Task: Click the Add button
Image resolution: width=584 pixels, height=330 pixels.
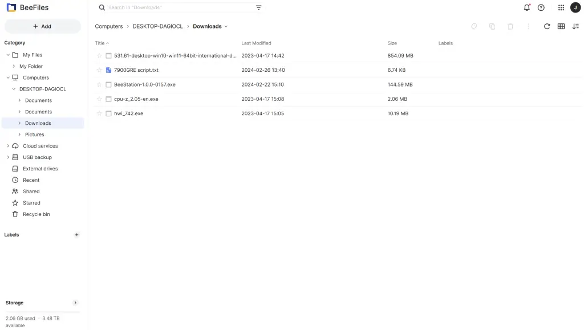Action: (x=42, y=26)
